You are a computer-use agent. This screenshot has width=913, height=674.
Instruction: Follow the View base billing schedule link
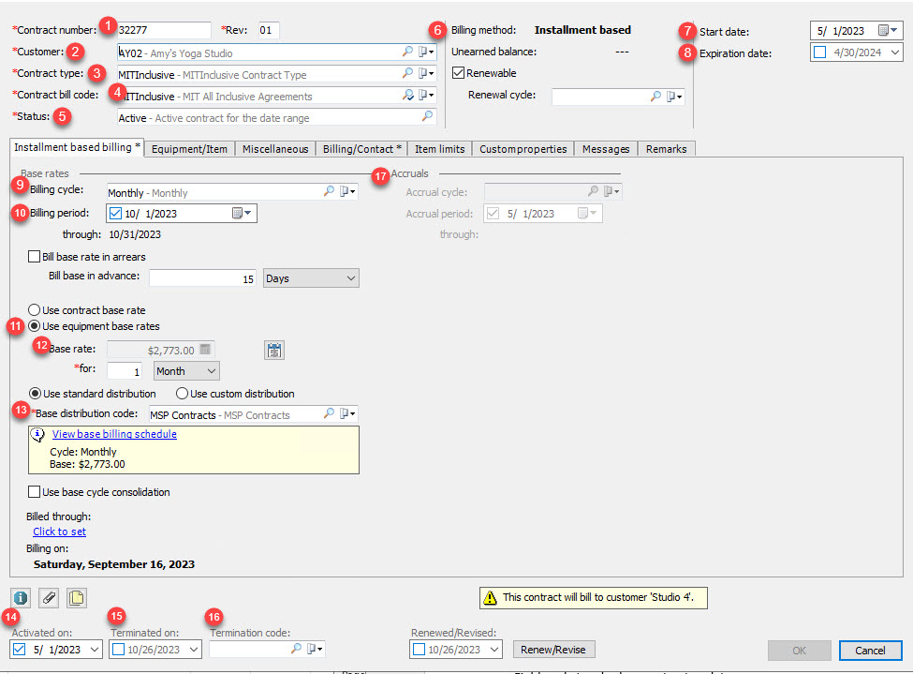pyautogui.click(x=113, y=434)
